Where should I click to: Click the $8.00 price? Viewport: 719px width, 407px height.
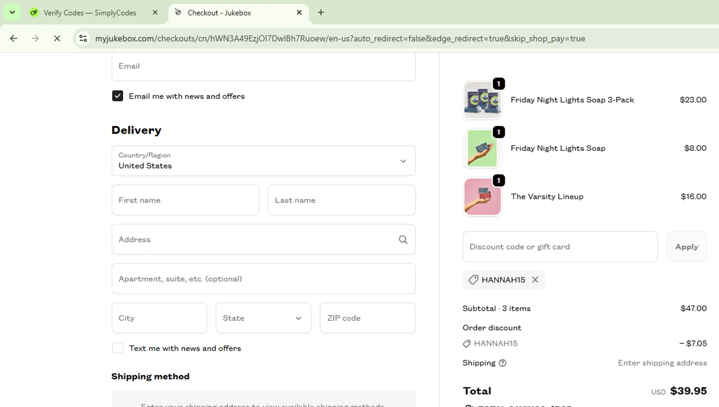[696, 148]
